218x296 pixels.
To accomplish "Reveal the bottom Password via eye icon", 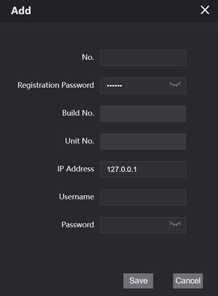I will coord(175,224).
